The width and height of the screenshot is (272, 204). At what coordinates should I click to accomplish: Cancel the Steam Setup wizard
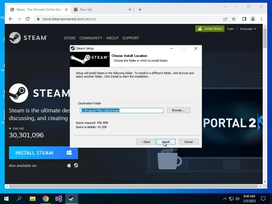(188, 142)
